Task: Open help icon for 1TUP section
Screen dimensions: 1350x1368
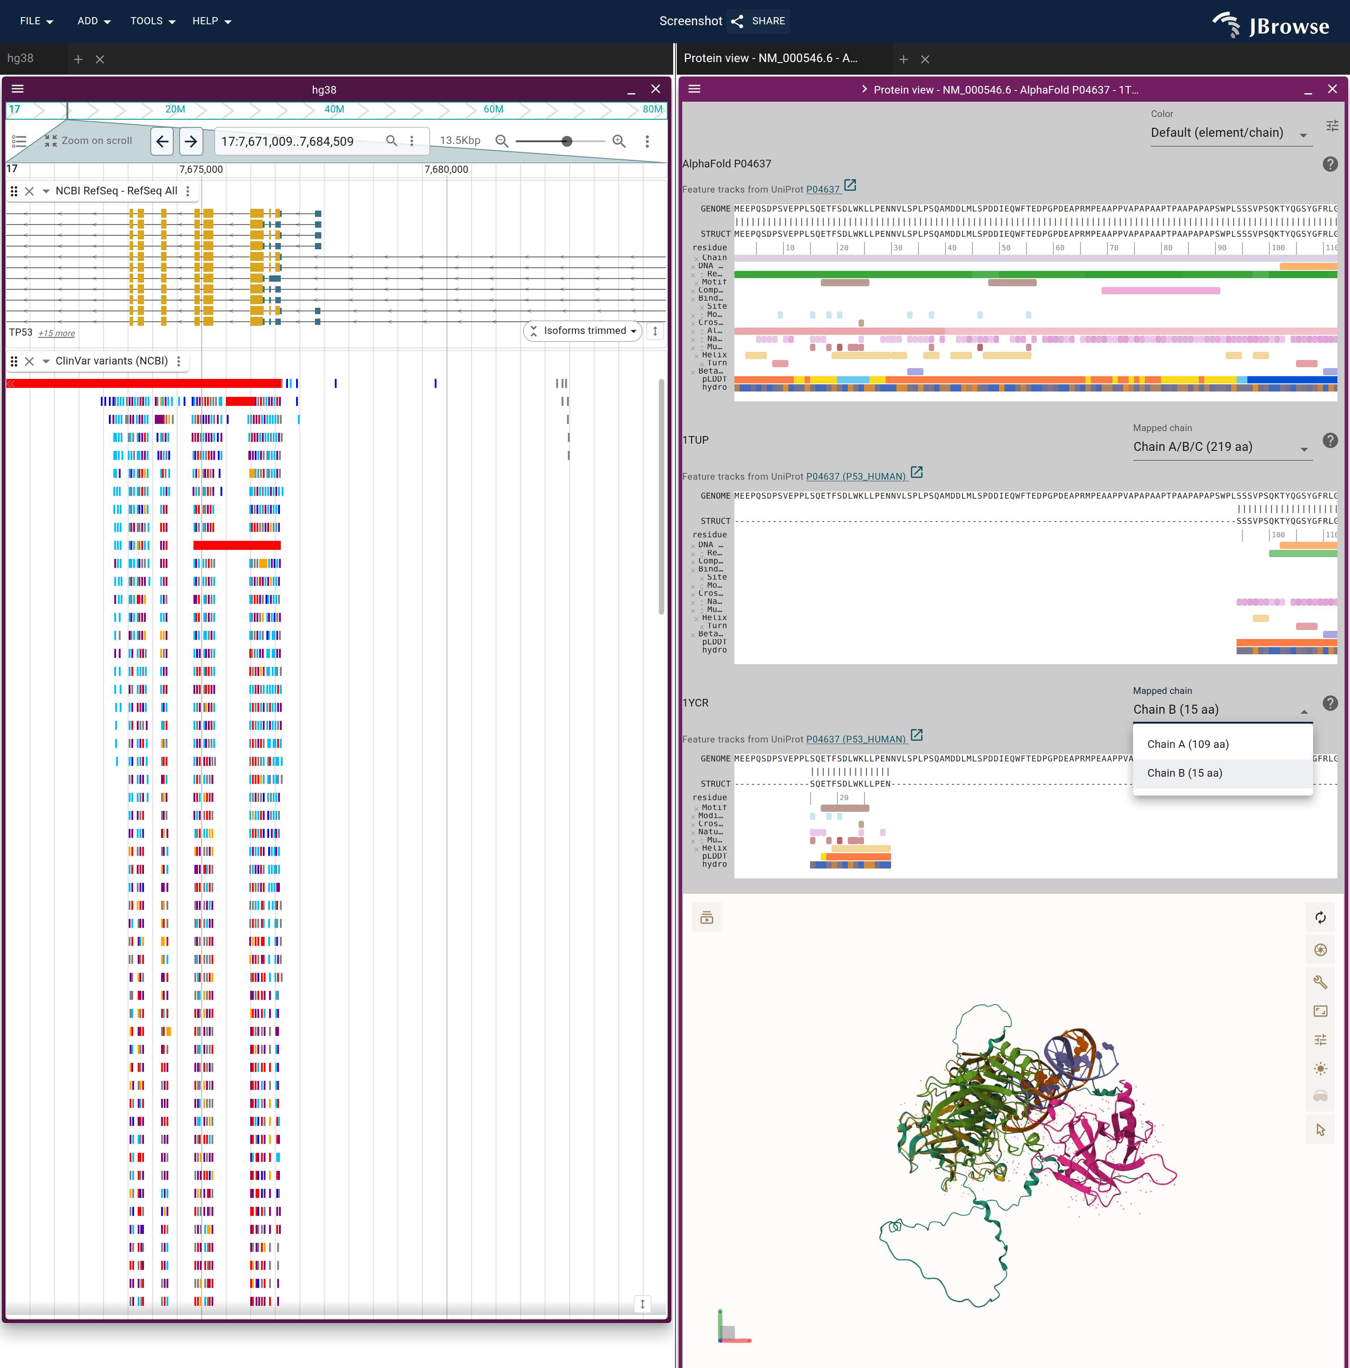Action: (x=1330, y=441)
